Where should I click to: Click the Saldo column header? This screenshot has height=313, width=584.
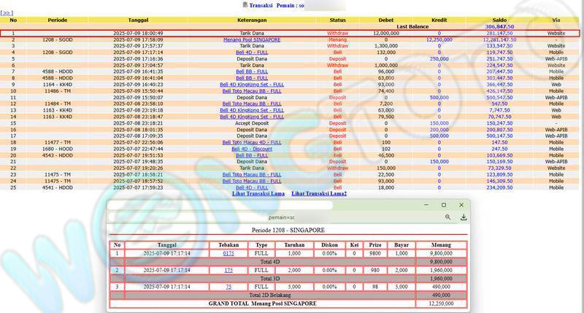499,20
